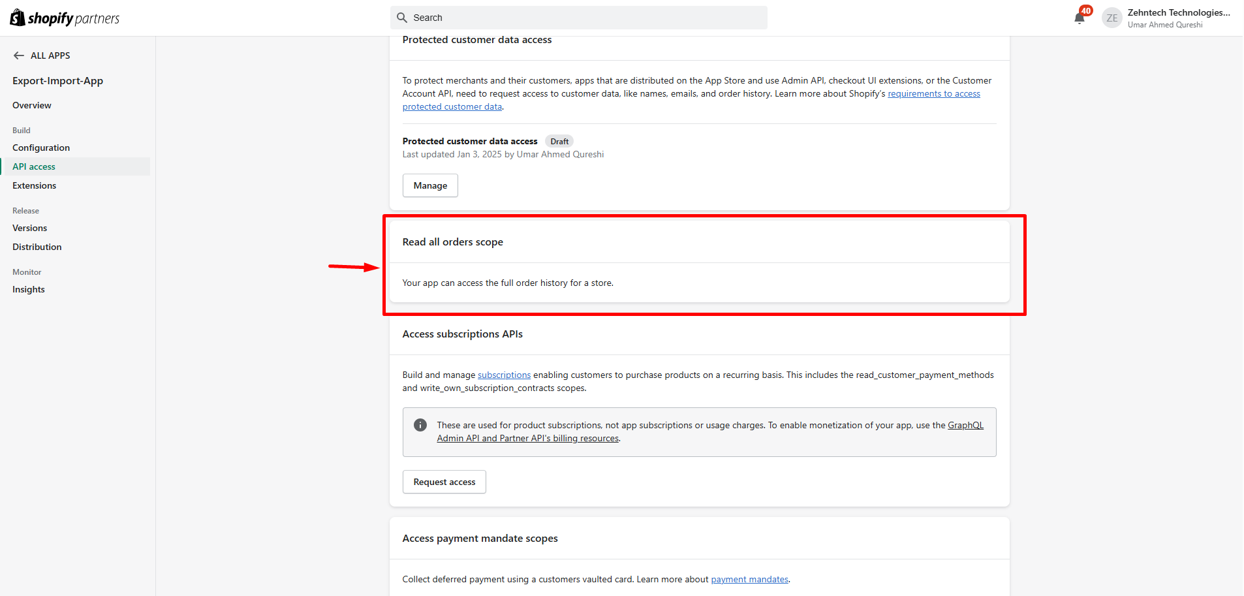The height and width of the screenshot is (596, 1244).
Task: Click the Shopify Partners logo
Action: [x=65, y=18]
